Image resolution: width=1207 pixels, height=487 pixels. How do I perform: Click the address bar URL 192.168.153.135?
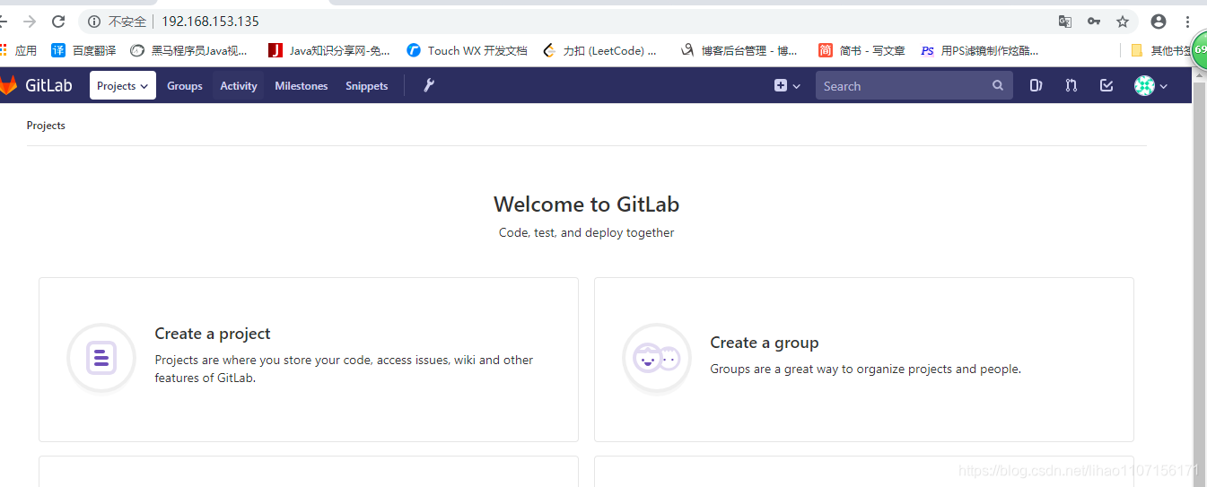(210, 22)
